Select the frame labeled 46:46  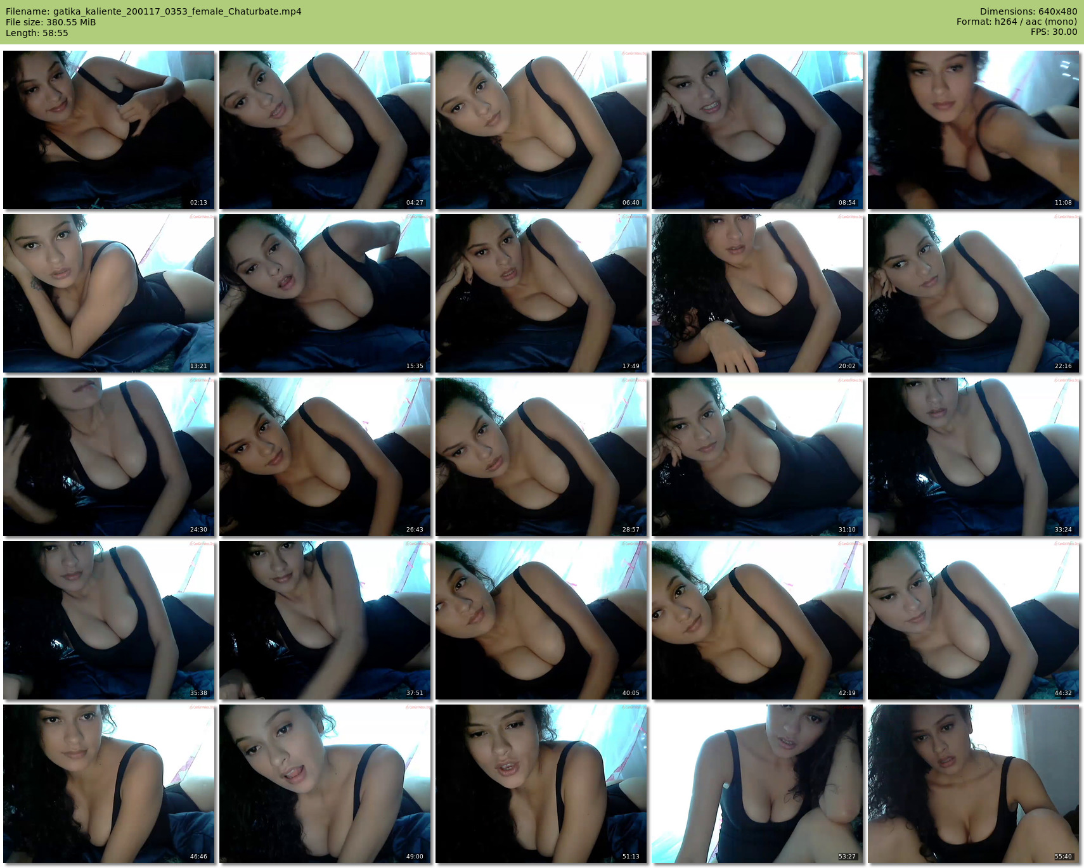tap(108, 784)
